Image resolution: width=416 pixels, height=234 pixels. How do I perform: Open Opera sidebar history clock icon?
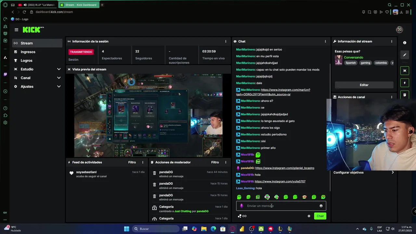(x=5, y=108)
